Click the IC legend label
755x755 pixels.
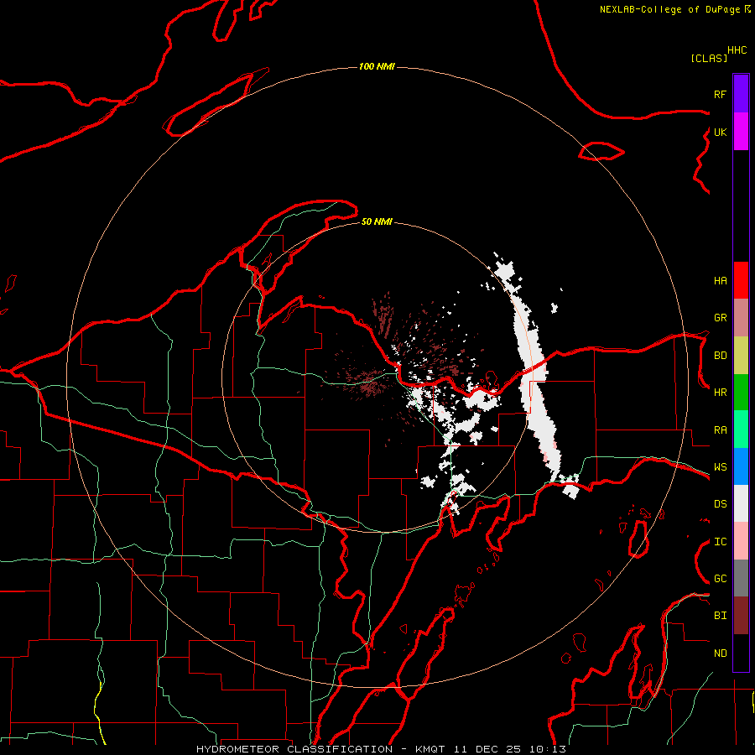click(x=720, y=542)
